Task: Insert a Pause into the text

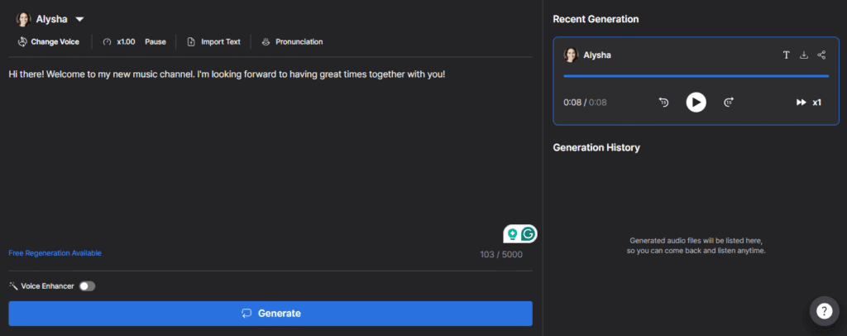Action: click(x=156, y=41)
